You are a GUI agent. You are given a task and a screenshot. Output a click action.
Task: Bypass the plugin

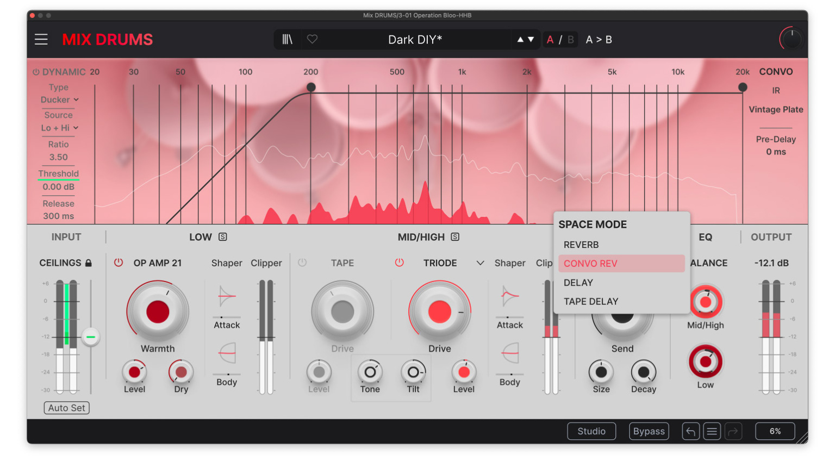pyautogui.click(x=649, y=431)
